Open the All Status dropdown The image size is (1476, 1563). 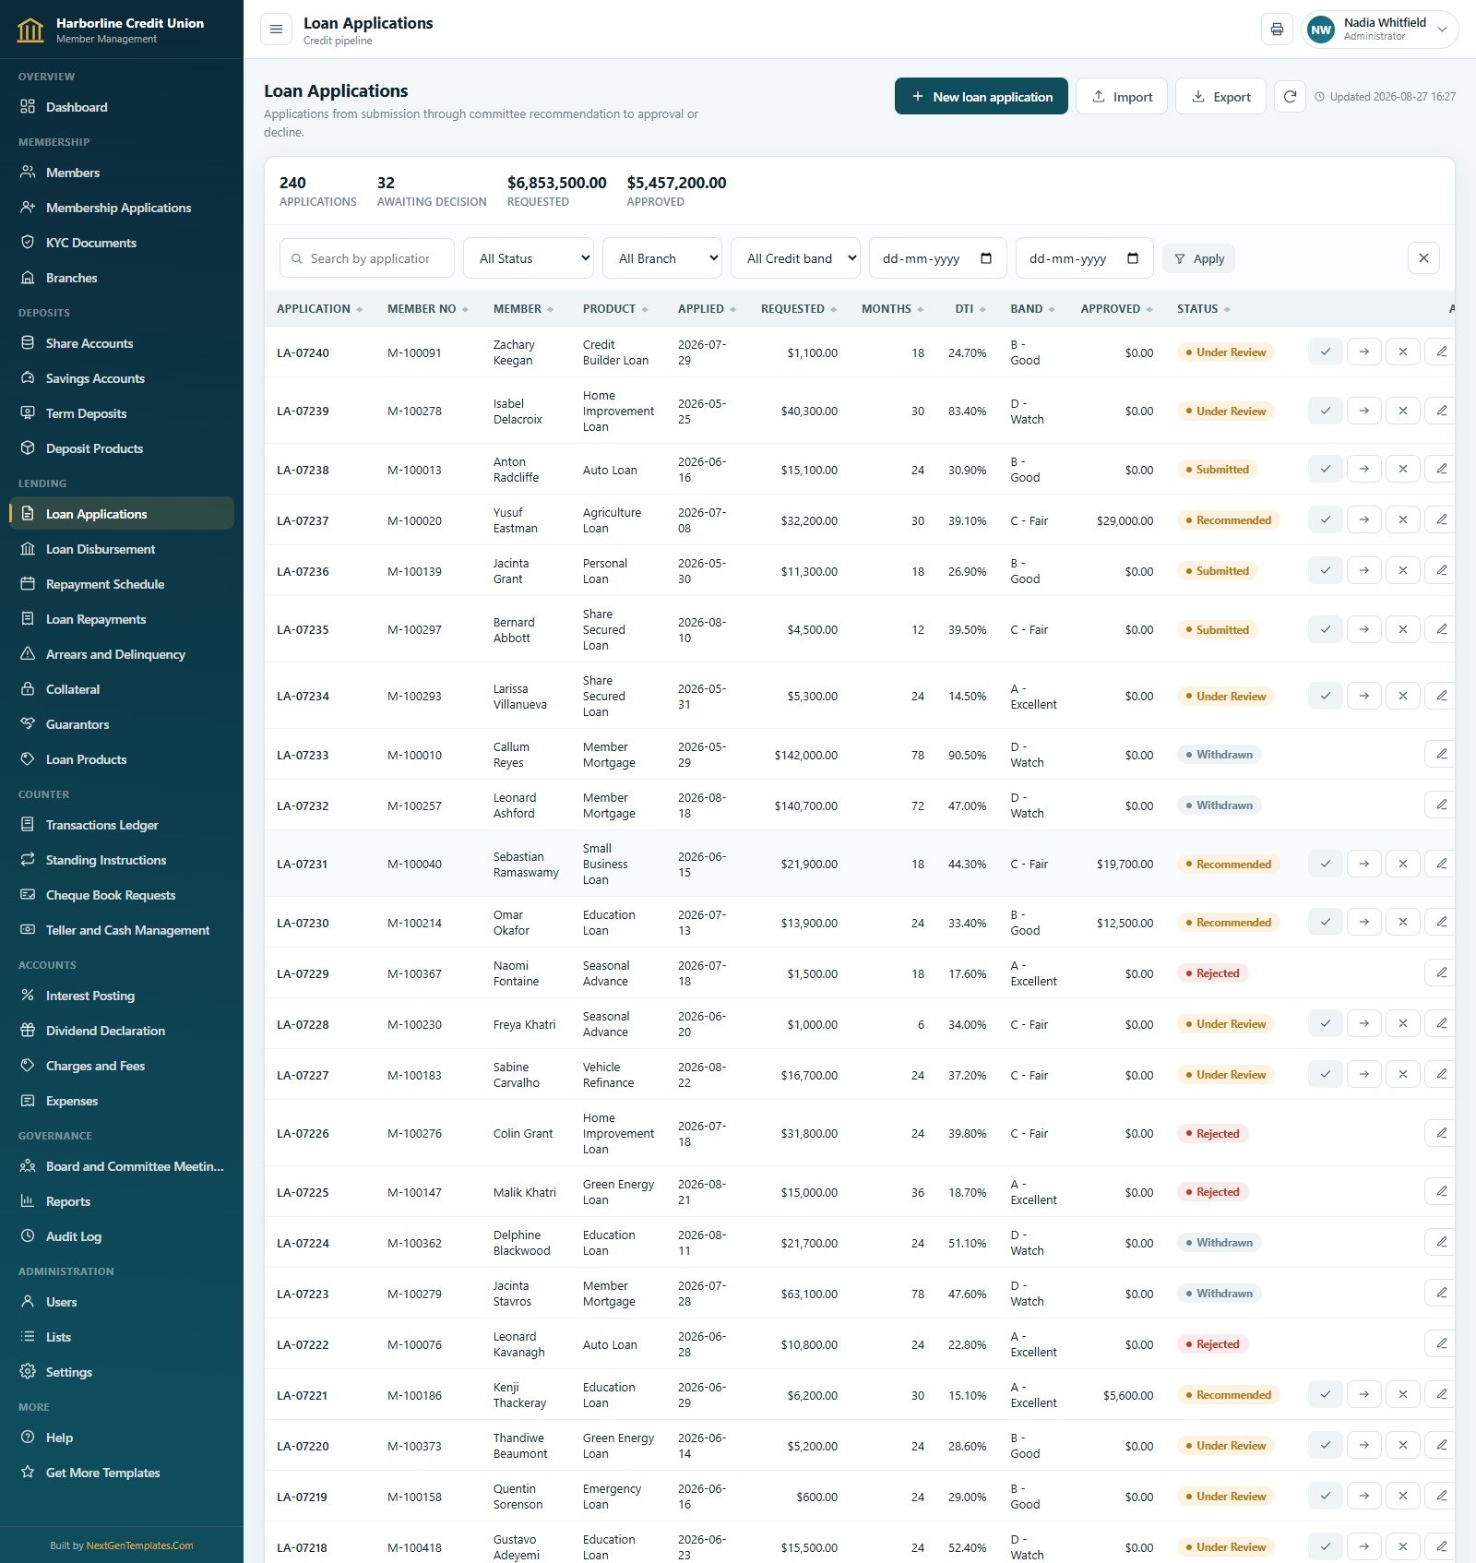[x=529, y=258]
